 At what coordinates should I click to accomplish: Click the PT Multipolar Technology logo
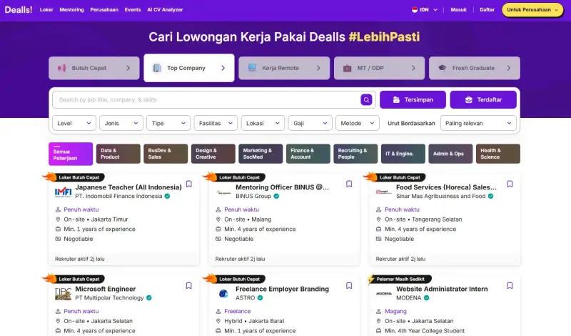[63, 294]
